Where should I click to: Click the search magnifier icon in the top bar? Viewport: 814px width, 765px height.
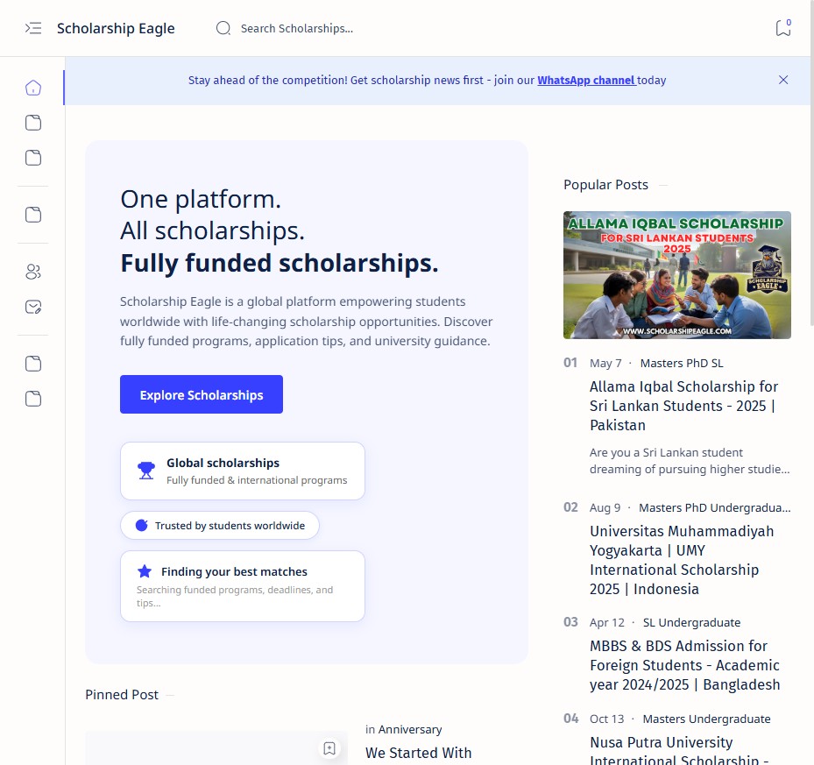[223, 28]
